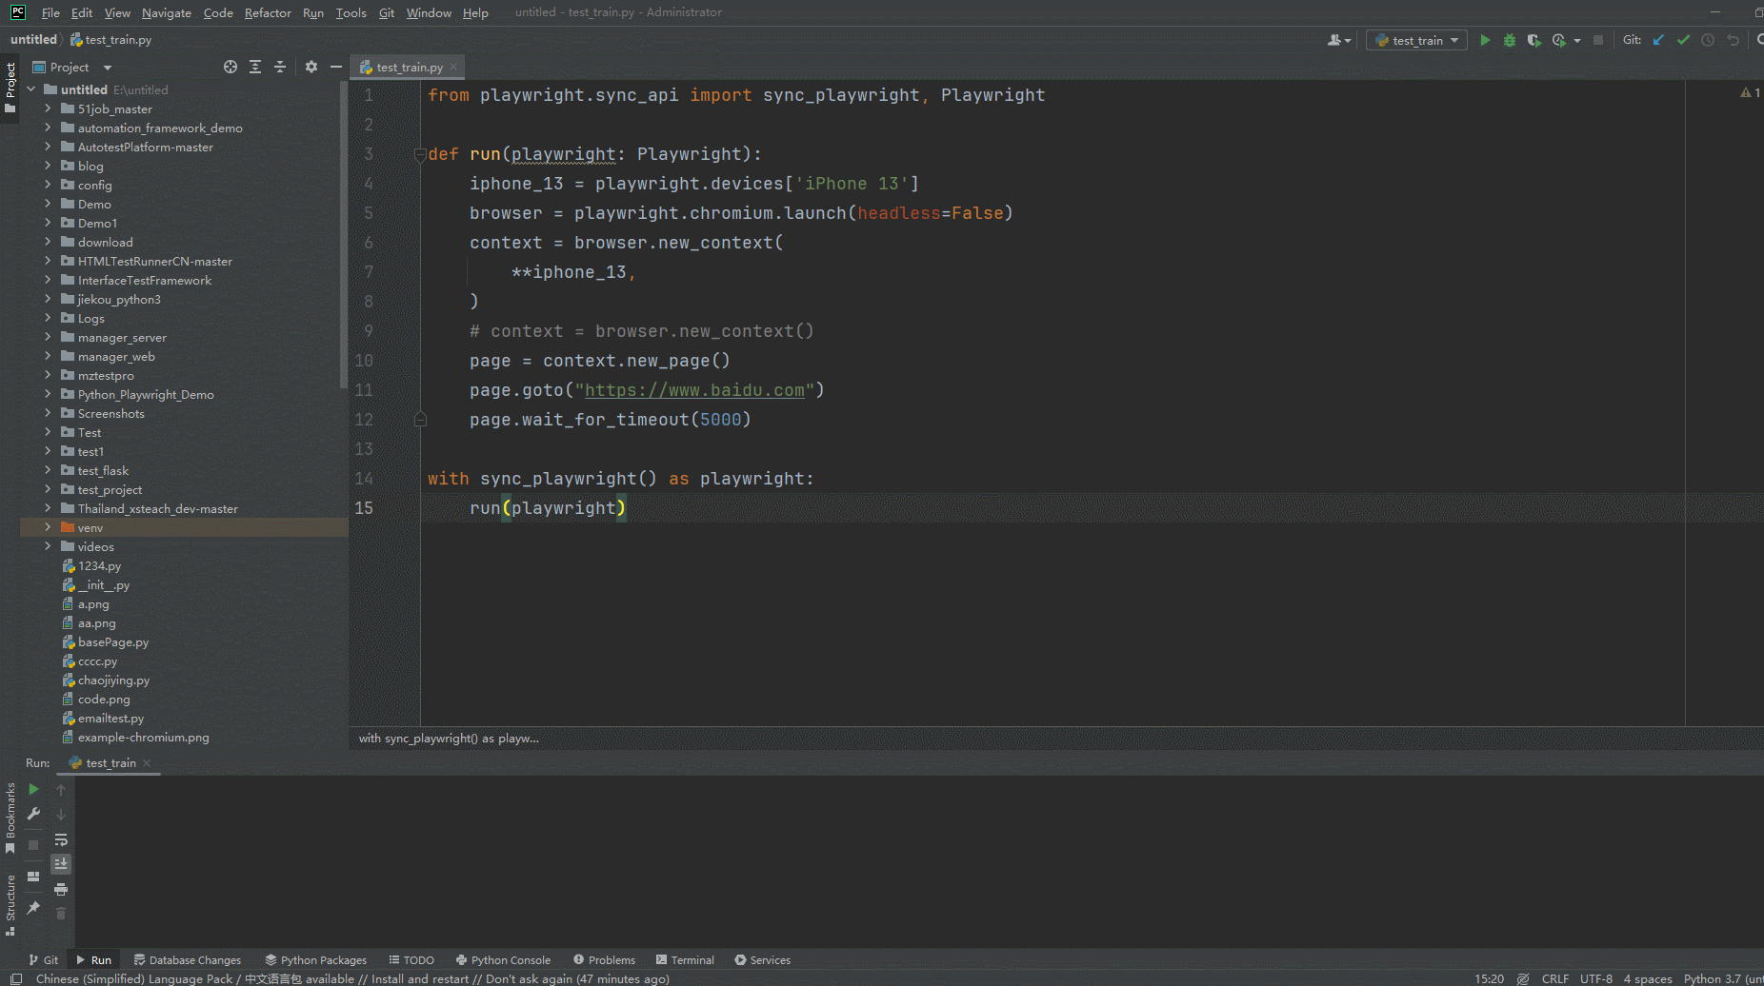Image resolution: width=1764 pixels, height=986 pixels.
Task: Open the Refactor menu
Action: pos(267,12)
